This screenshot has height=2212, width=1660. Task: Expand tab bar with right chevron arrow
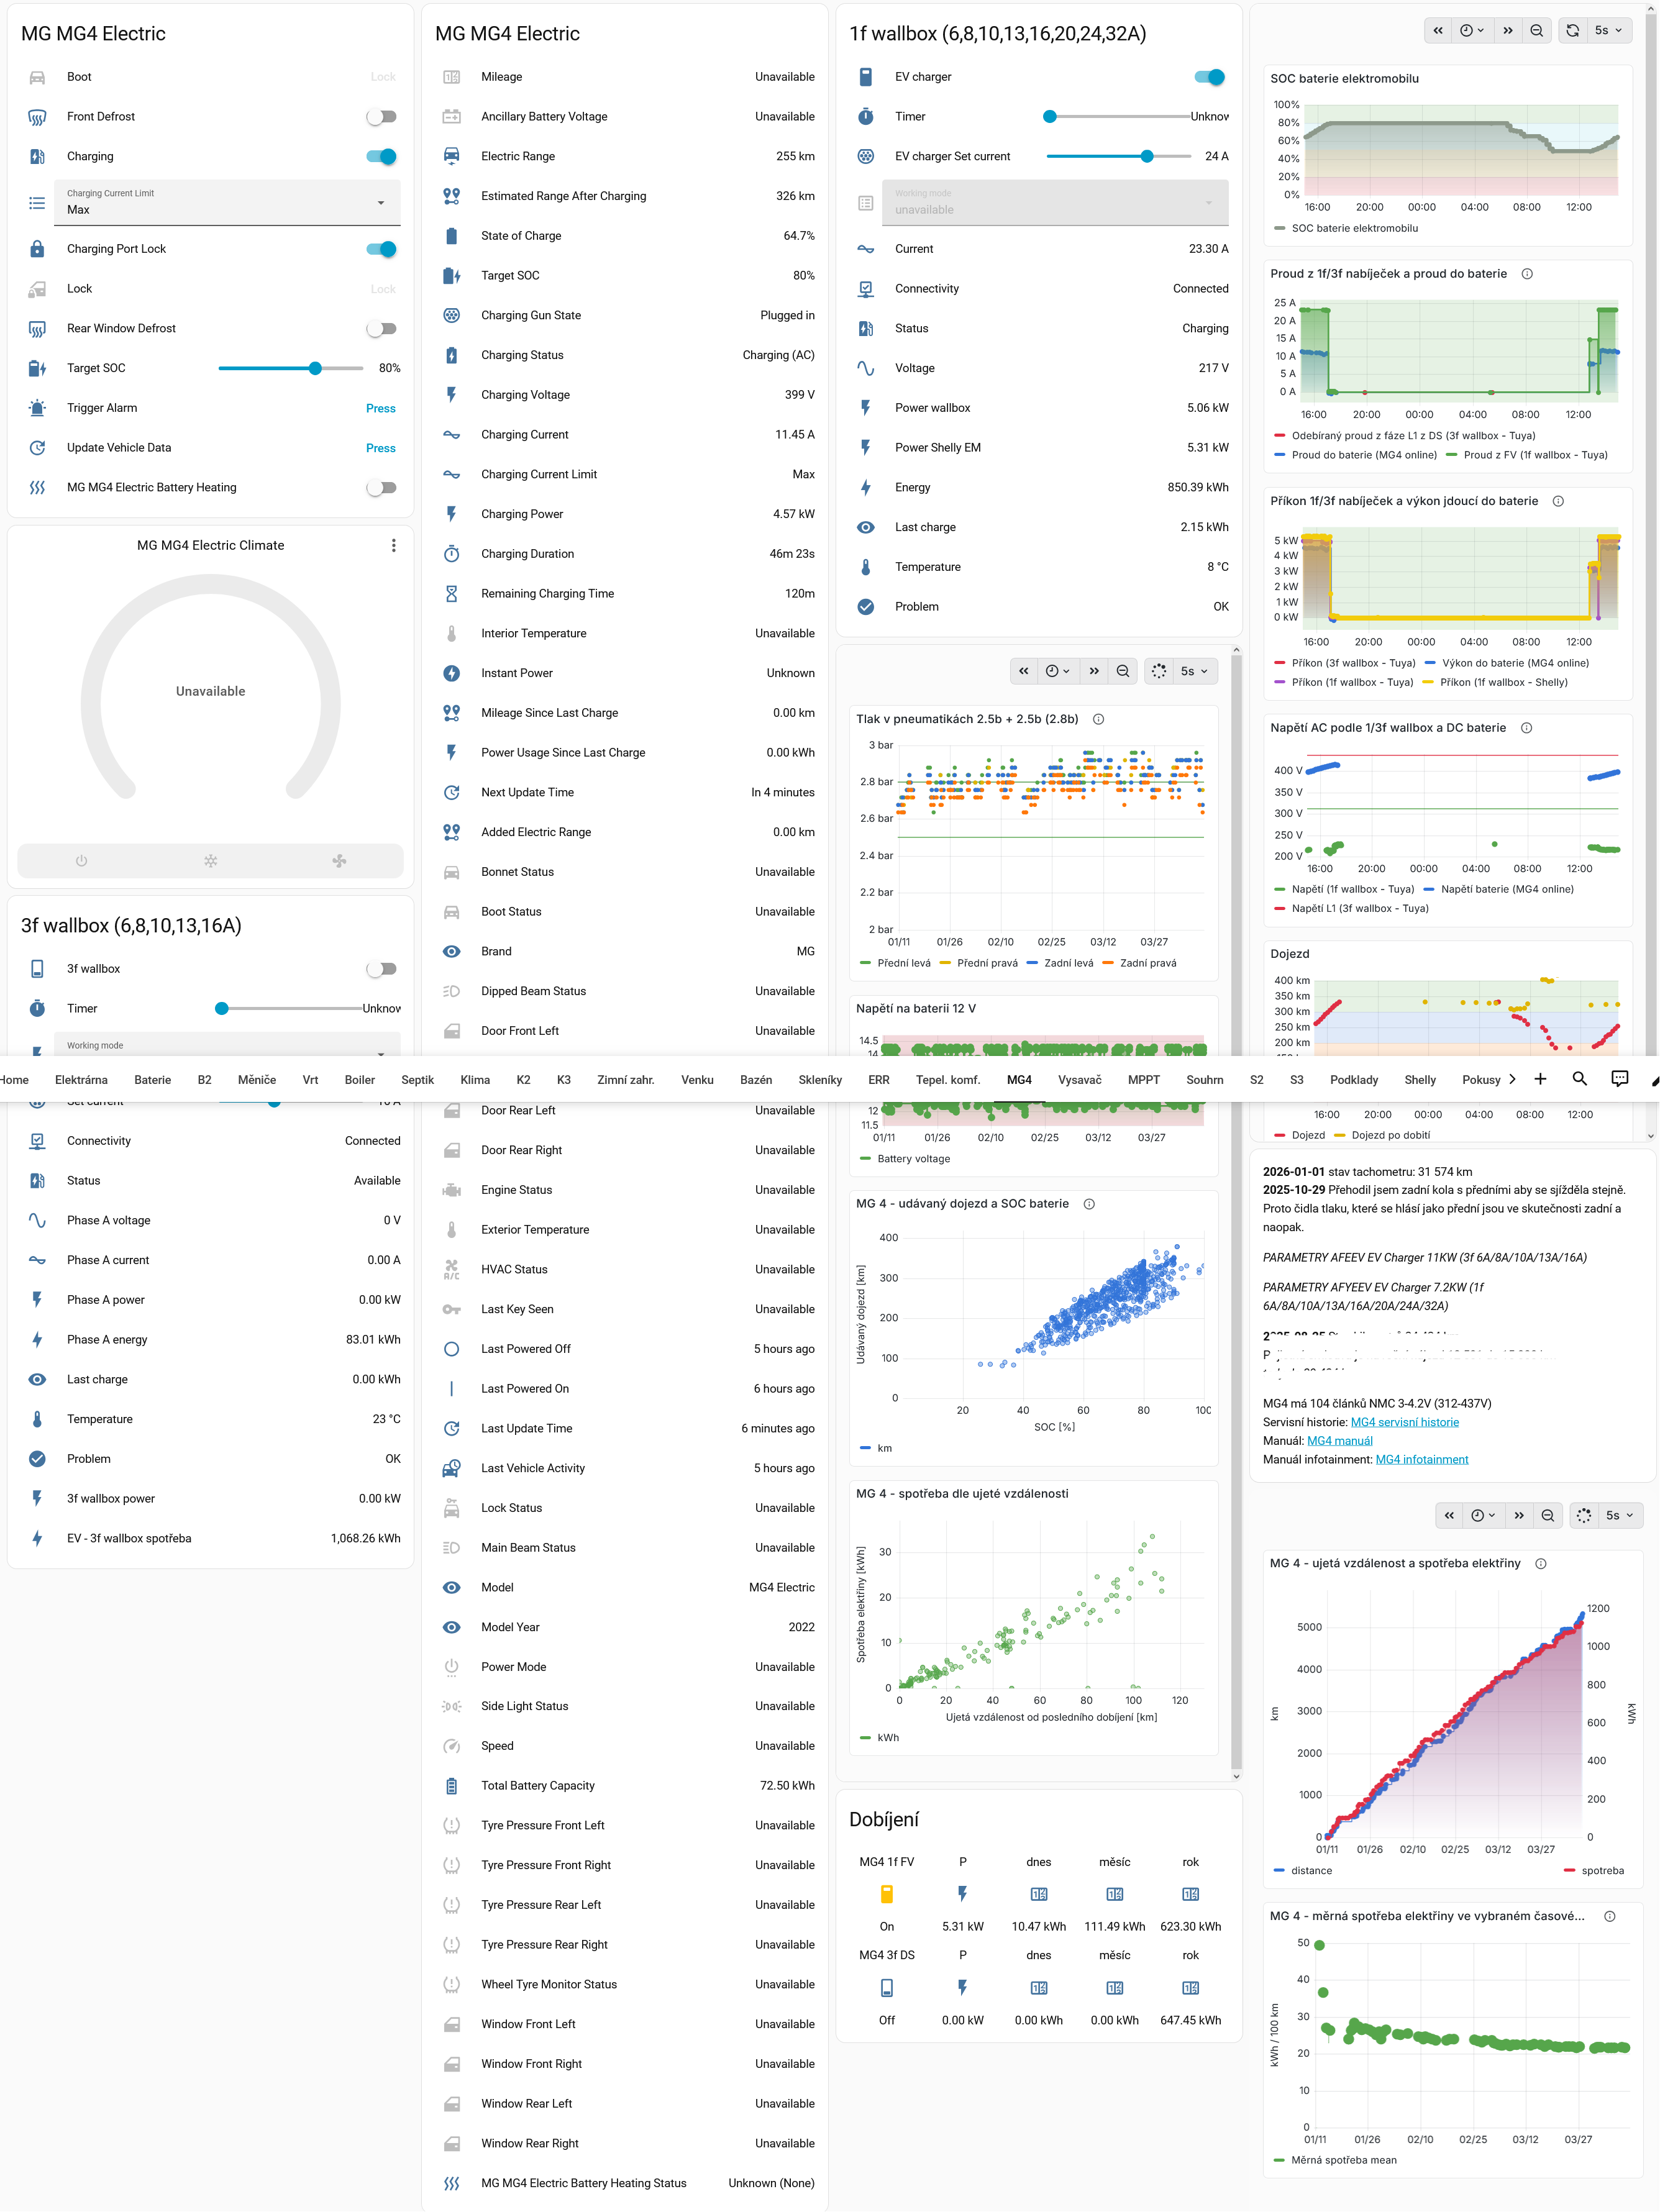coord(1512,1079)
